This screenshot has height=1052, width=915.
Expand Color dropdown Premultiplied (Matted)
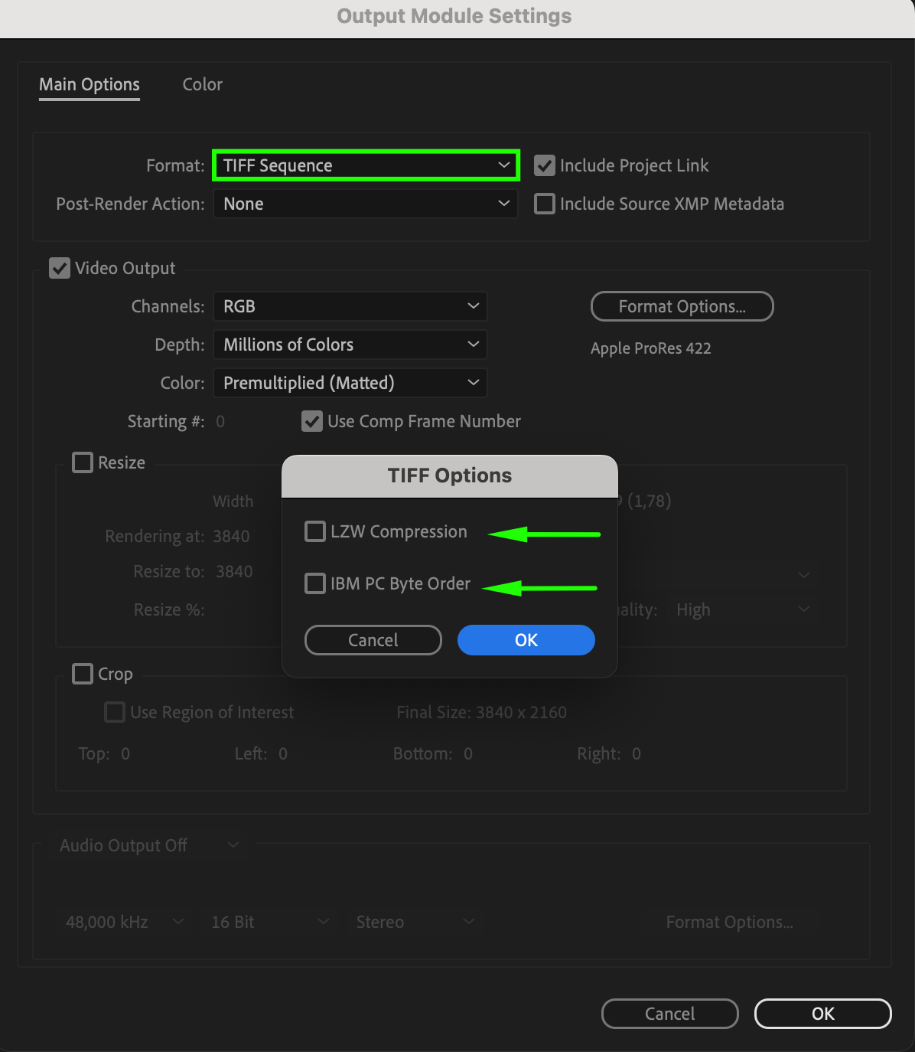tap(350, 383)
